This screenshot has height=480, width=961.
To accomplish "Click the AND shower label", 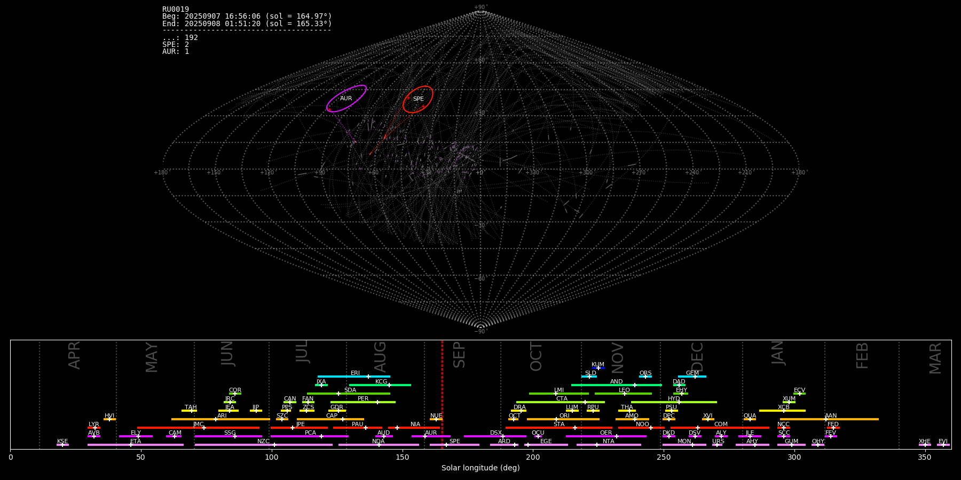I will [x=617, y=382].
